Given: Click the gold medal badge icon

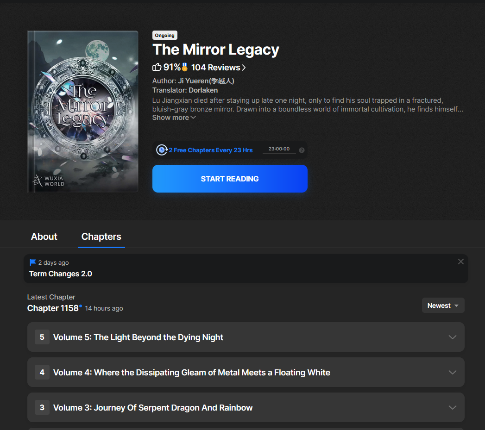Looking at the screenshot, I should tap(185, 67).
